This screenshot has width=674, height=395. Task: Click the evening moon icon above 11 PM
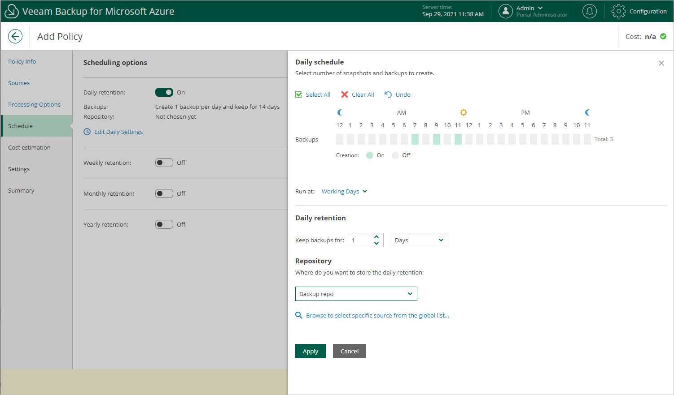tap(587, 112)
